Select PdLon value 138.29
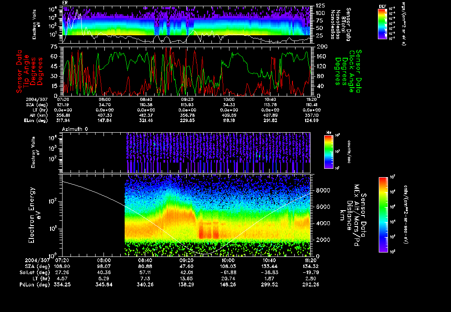Image resolution: width=451 pixels, height=312 pixels. click(187, 285)
